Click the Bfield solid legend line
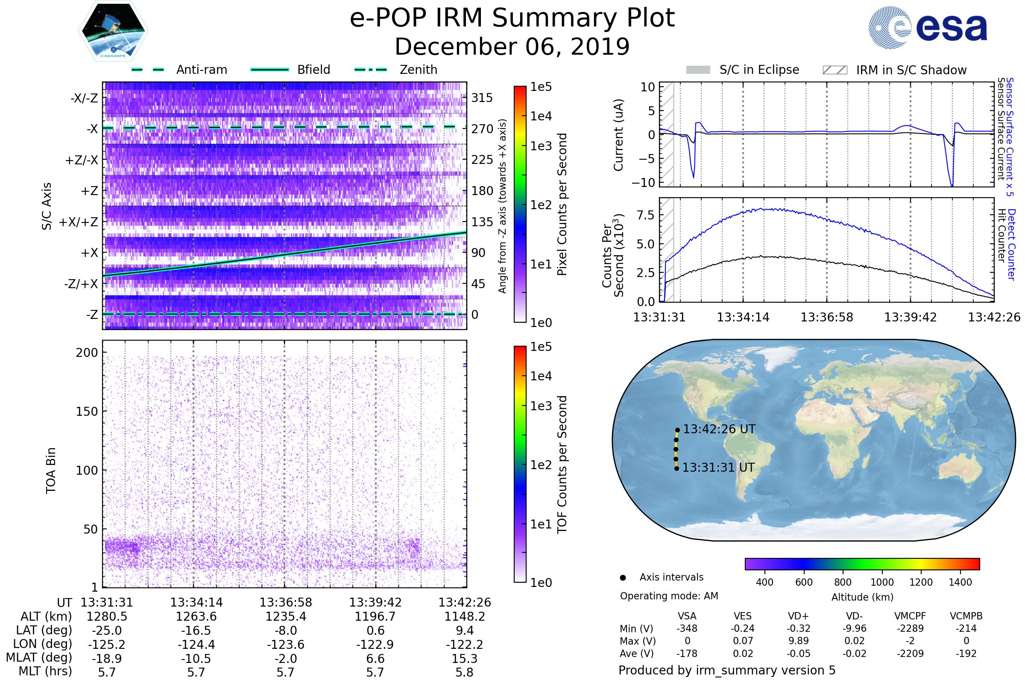 tap(269, 70)
